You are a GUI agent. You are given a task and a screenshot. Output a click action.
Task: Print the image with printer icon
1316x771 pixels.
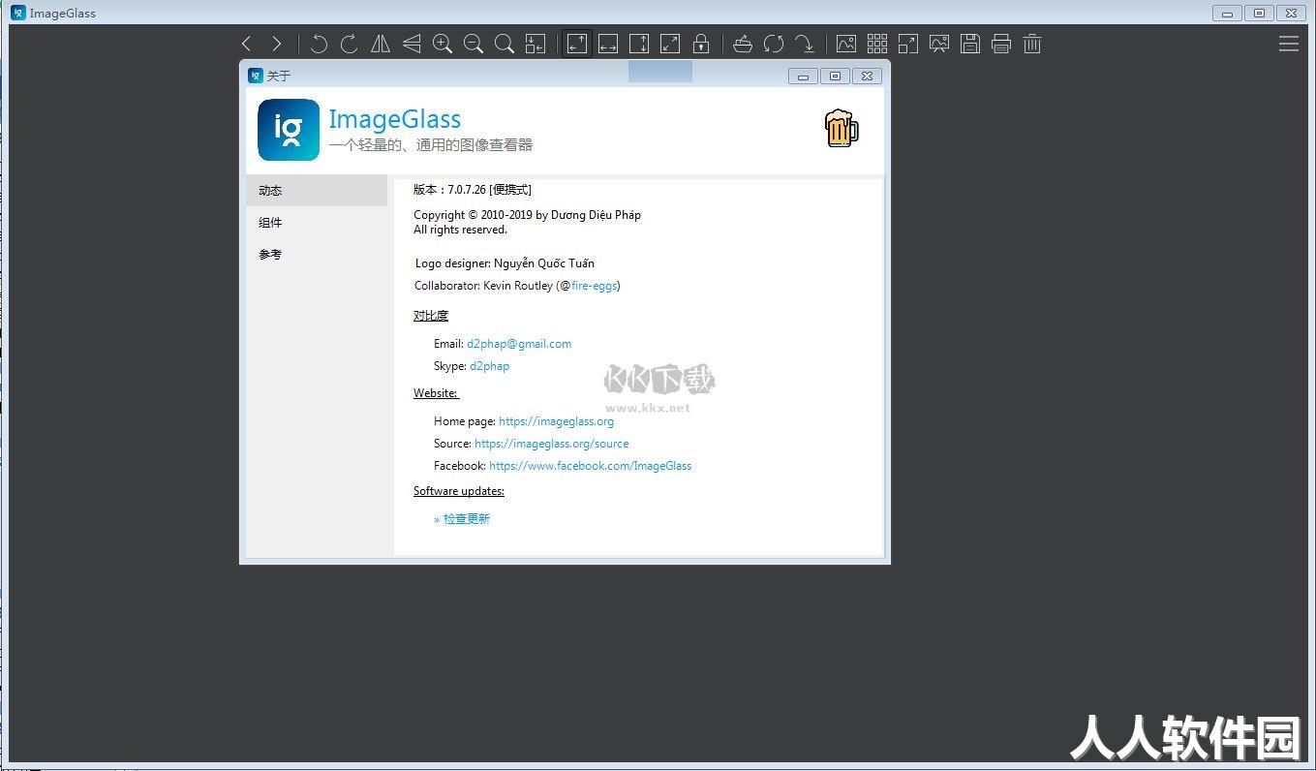[1001, 44]
